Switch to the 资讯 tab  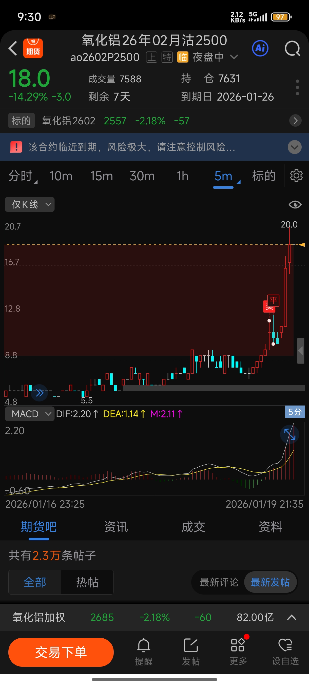116,527
